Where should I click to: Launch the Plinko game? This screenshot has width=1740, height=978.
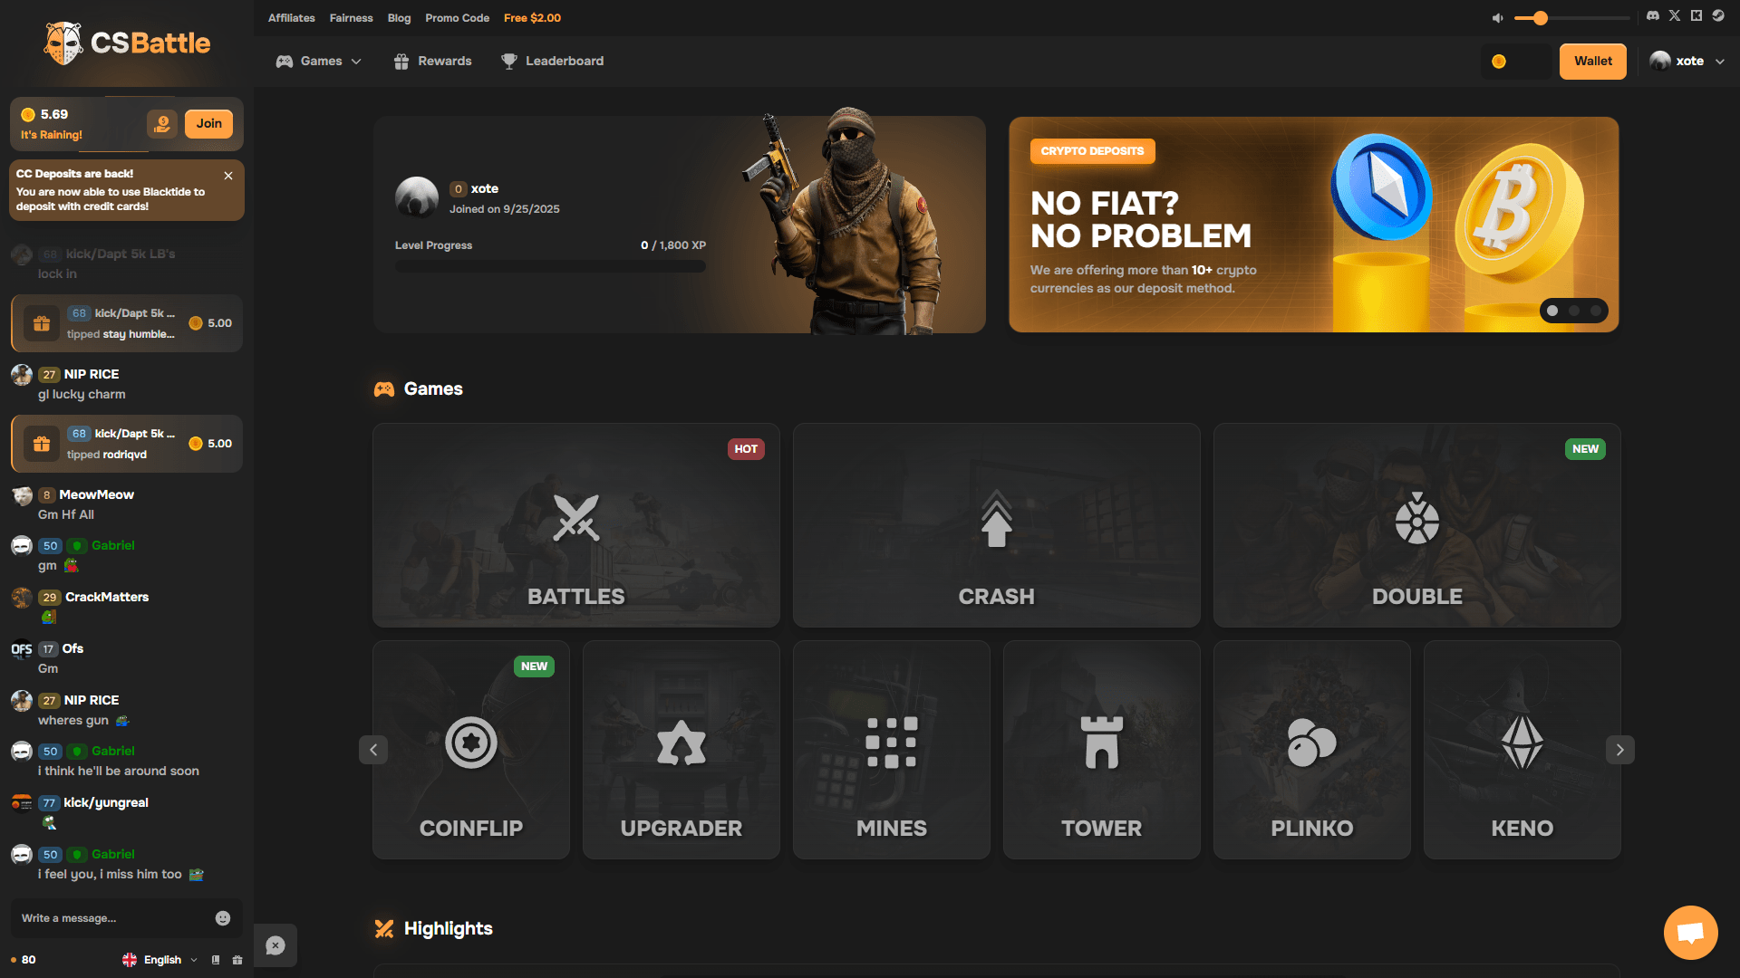[1311, 749]
